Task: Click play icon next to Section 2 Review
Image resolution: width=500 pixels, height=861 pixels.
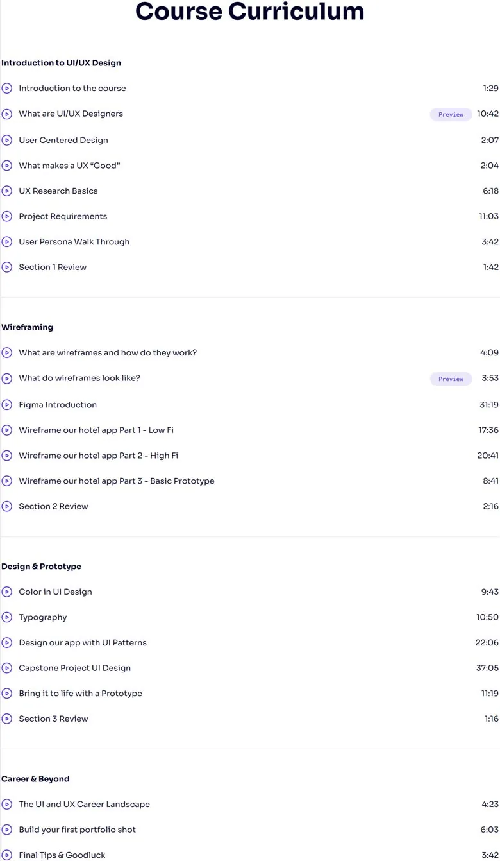Action: [x=7, y=506]
